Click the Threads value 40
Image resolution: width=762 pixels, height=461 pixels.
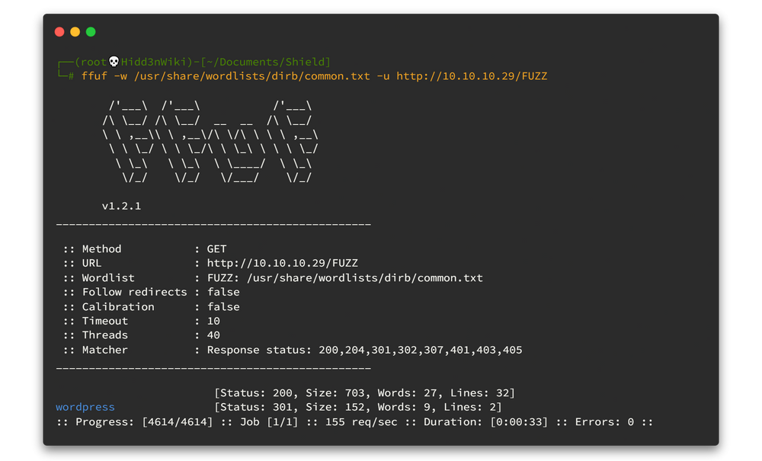tap(213, 335)
